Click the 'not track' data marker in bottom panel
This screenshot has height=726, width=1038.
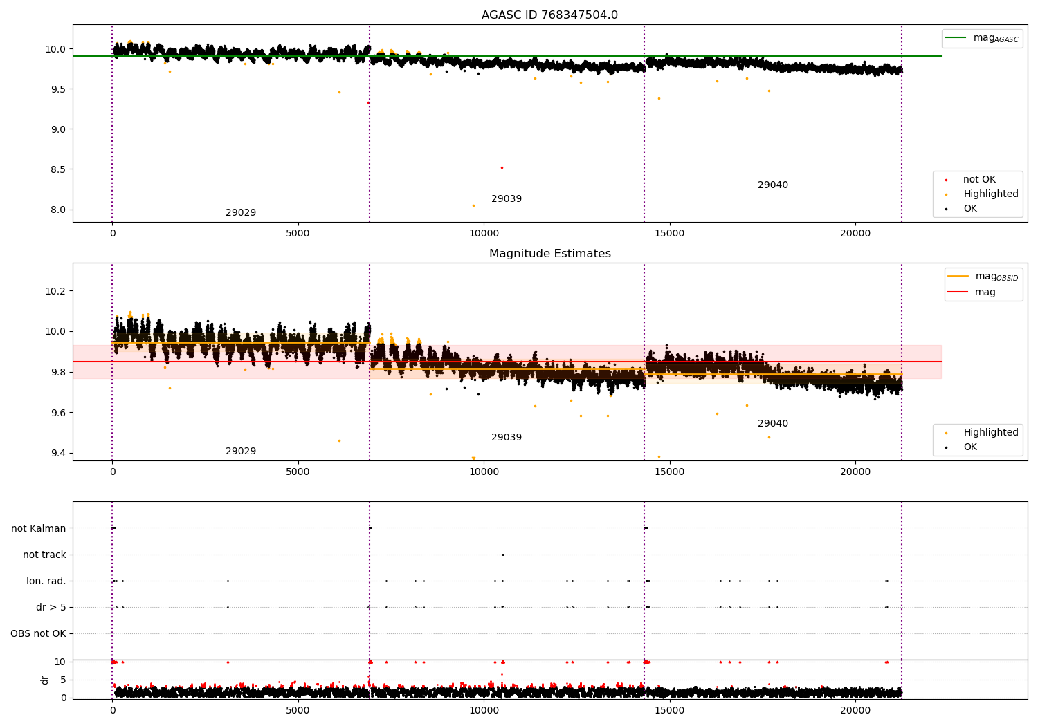503,555
